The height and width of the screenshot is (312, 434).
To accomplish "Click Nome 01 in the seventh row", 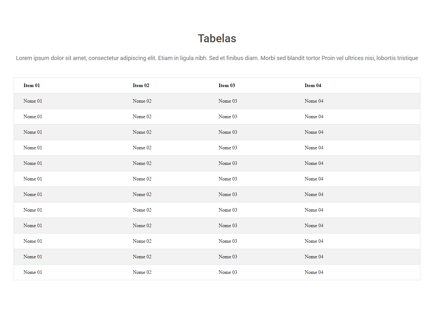I will pyautogui.click(x=33, y=194).
